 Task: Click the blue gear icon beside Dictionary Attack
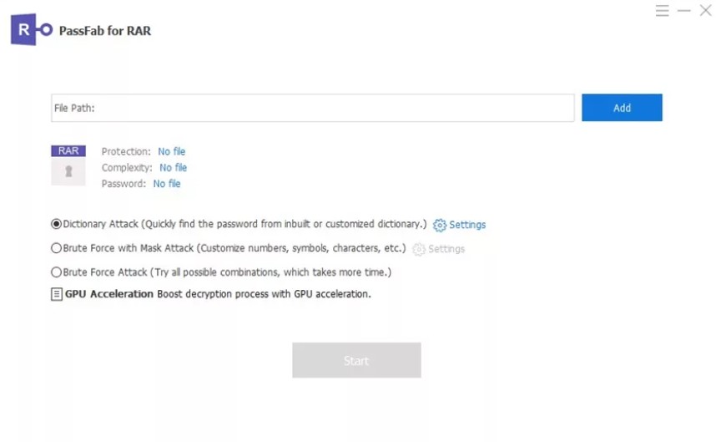pyautogui.click(x=439, y=225)
